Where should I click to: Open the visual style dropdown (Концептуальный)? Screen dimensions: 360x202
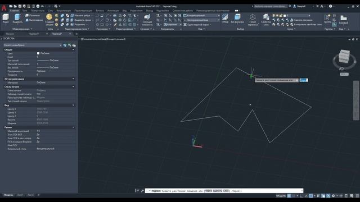(201, 16)
